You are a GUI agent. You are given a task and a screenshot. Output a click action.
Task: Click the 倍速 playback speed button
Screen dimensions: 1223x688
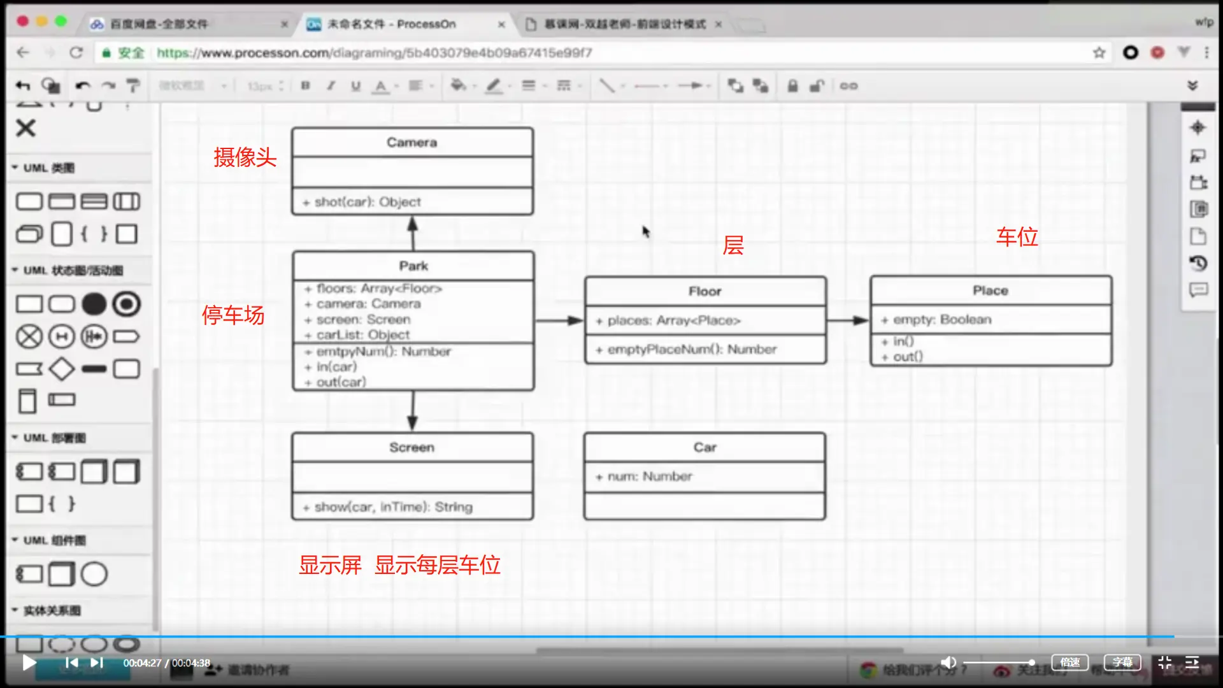point(1069,662)
